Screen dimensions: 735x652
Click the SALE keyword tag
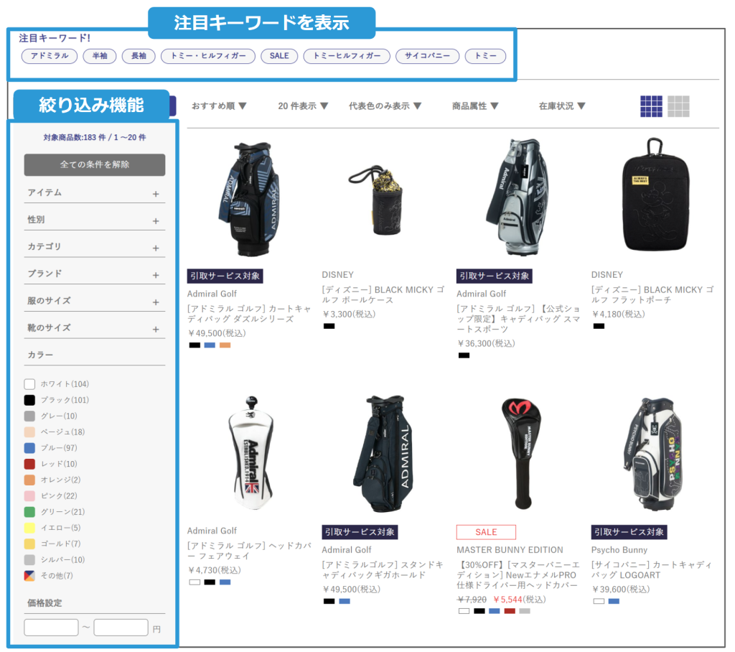pos(279,56)
